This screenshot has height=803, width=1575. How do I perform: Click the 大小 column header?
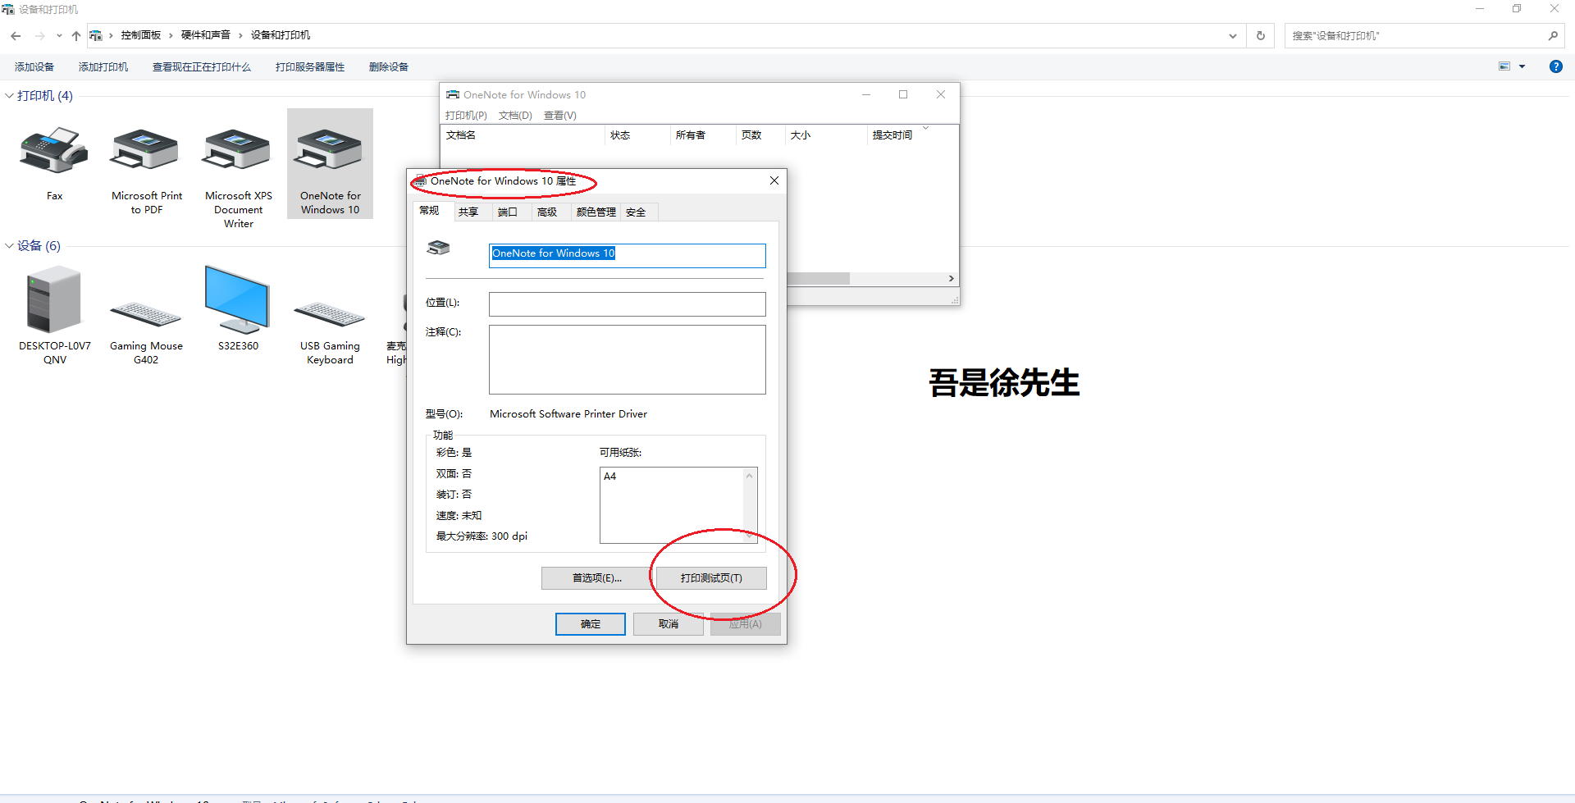click(x=826, y=135)
